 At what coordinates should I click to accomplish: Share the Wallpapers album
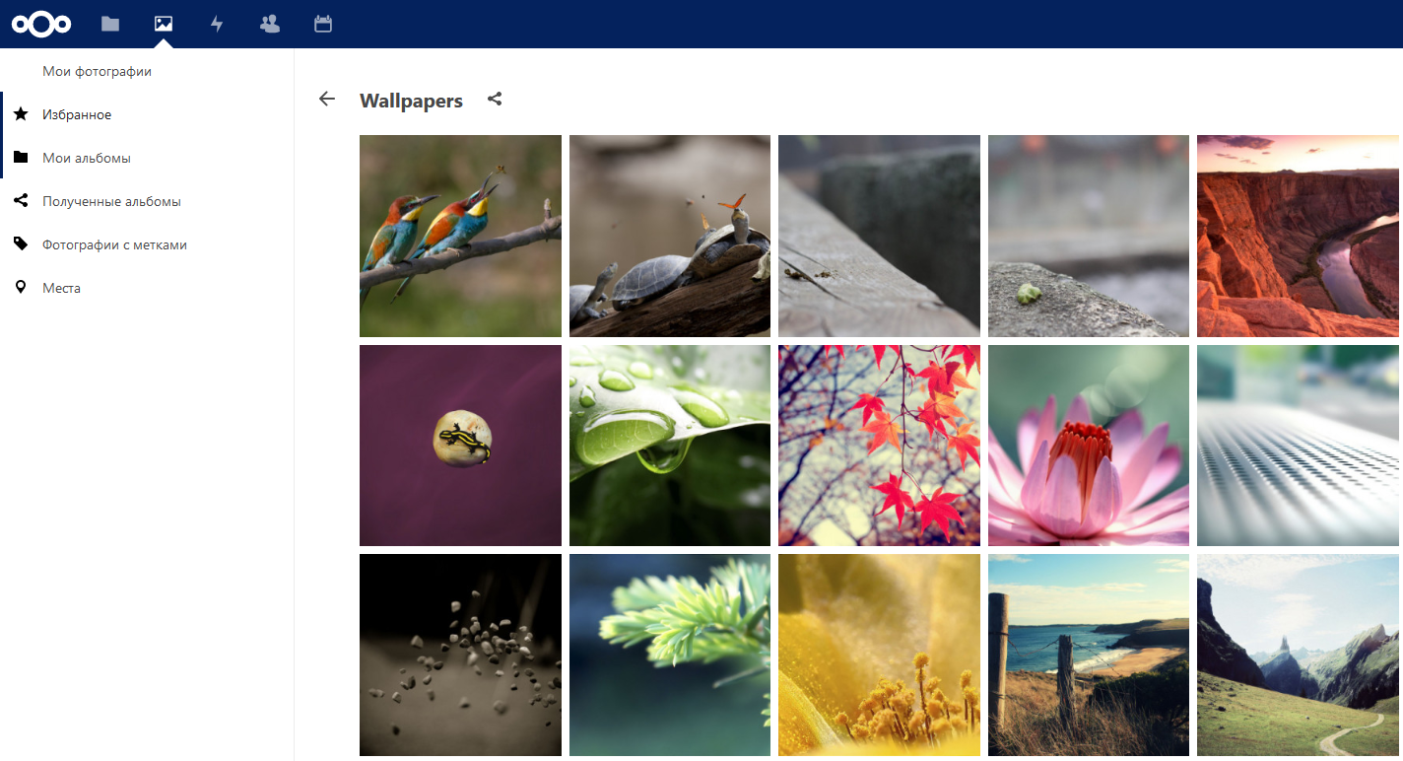[x=495, y=99]
